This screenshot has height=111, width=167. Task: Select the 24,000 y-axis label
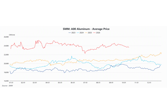(6, 46)
